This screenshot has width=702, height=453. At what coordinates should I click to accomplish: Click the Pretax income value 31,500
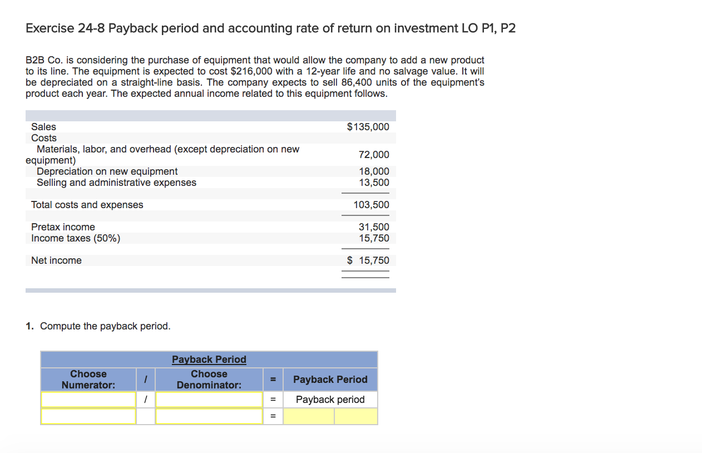tap(374, 227)
